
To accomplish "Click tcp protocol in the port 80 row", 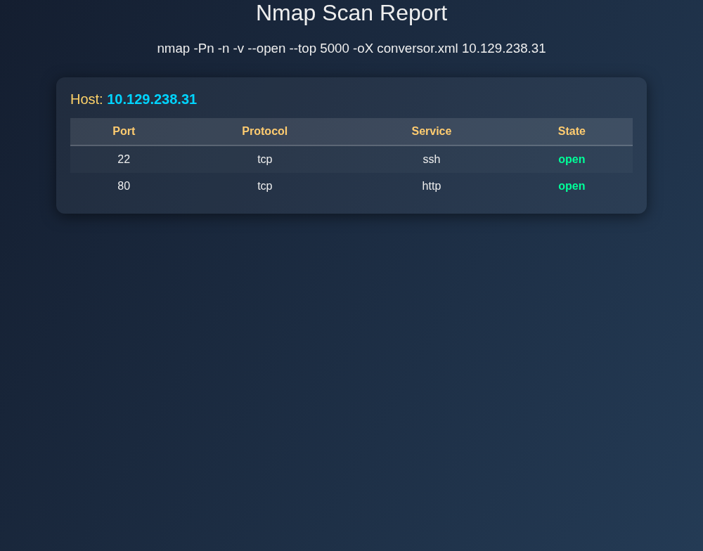I will tap(264, 186).
